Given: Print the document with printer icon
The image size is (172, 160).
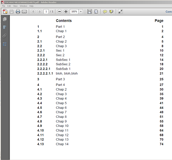Looking at the screenshot, I should click(18, 12).
